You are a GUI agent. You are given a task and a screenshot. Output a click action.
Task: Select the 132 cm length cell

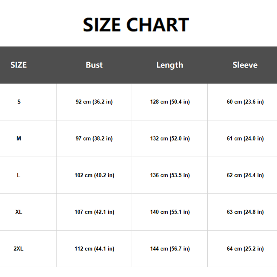(170, 138)
